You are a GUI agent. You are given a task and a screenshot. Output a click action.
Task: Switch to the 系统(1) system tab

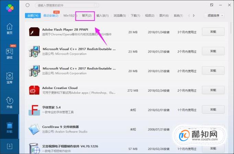coord(178,15)
